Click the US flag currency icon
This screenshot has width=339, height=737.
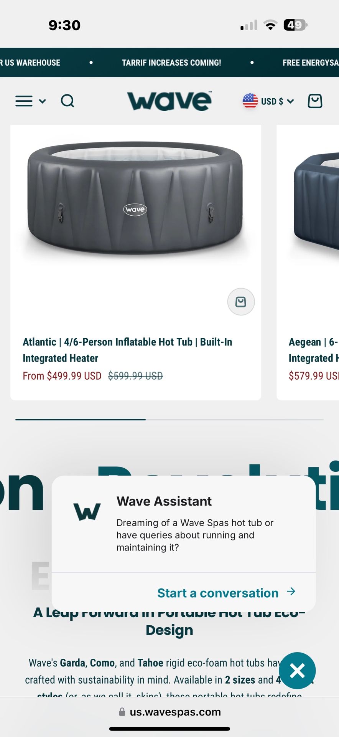(x=250, y=101)
